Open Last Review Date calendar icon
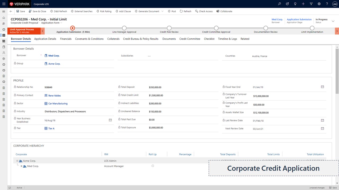The width and height of the screenshot is (339, 190). [x=322, y=120]
